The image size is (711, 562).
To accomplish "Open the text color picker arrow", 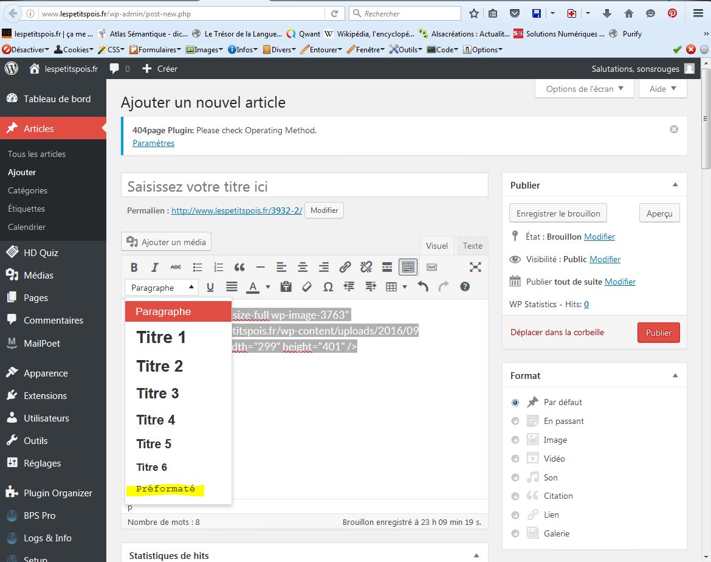I will point(268,287).
